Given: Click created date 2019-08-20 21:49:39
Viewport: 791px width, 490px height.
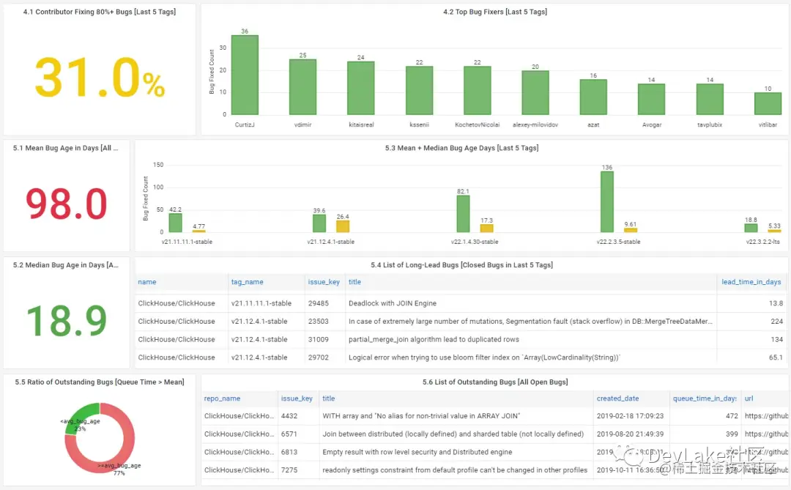Looking at the screenshot, I should click(x=630, y=434).
